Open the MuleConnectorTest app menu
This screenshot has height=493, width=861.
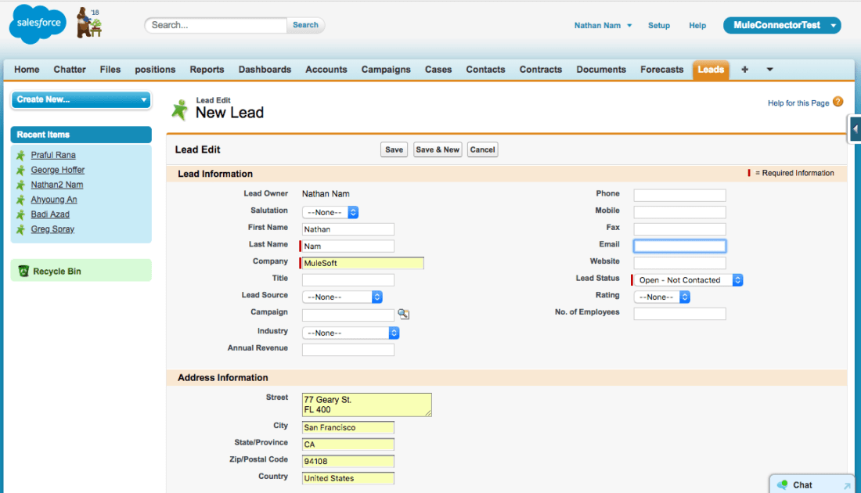pos(780,25)
